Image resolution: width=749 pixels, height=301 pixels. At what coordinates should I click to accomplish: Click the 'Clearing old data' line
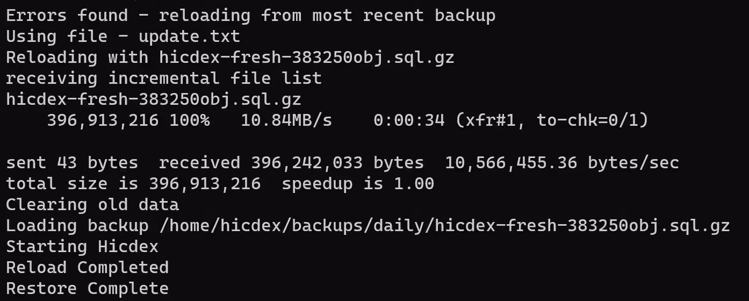92,204
